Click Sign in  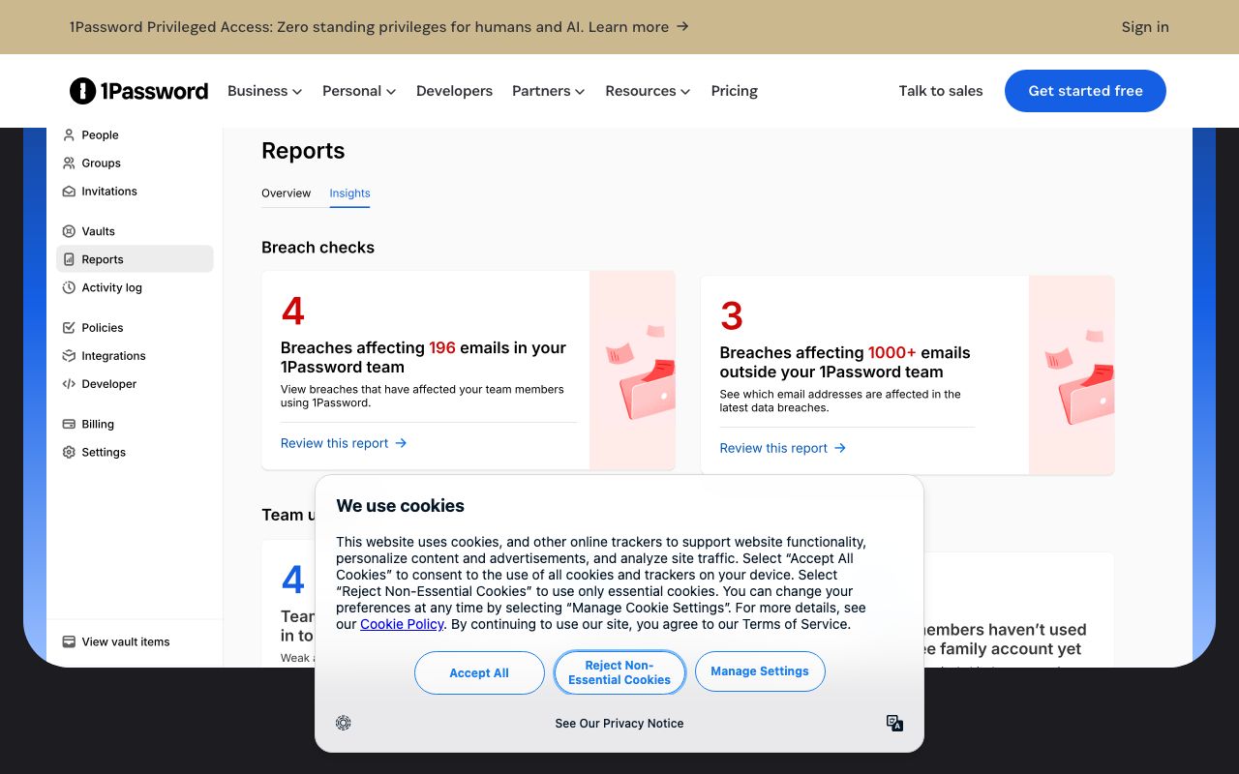pyautogui.click(x=1145, y=26)
